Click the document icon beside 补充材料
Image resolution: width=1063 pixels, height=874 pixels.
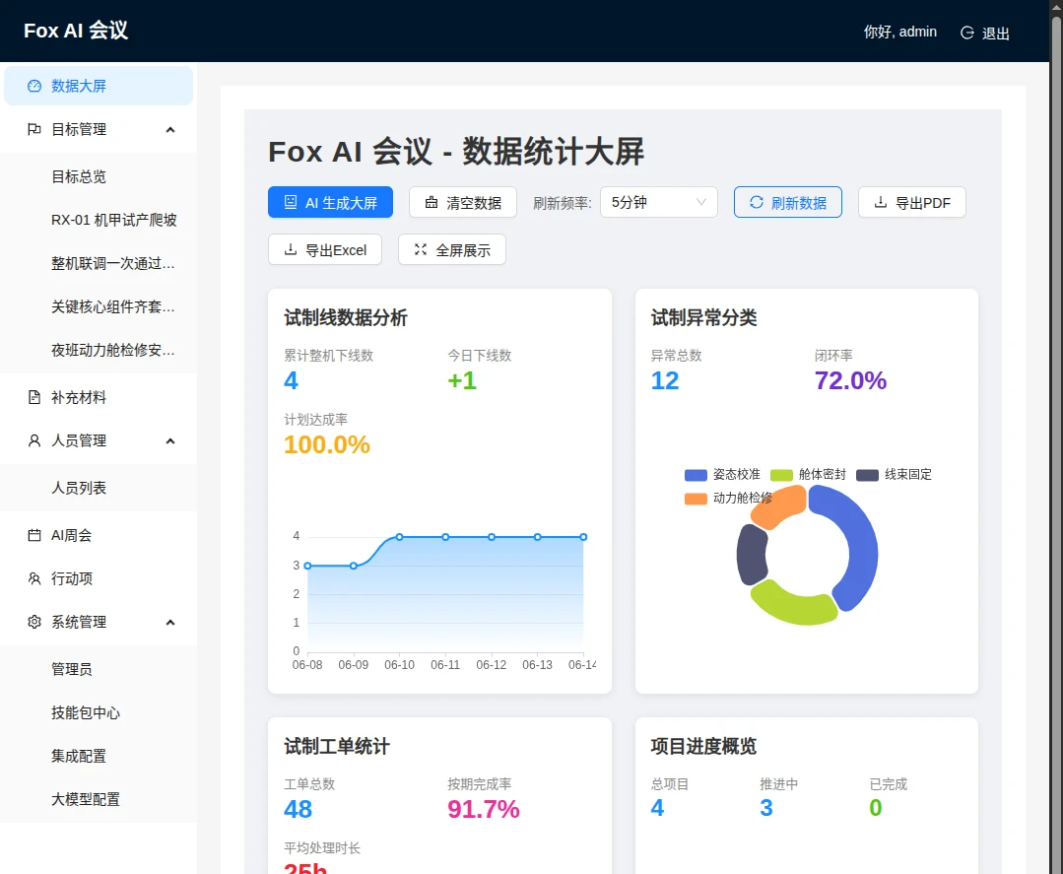point(33,397)
